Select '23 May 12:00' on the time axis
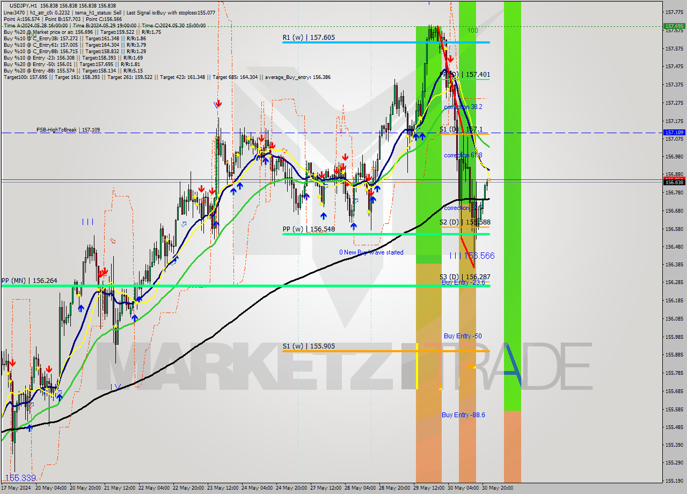 223,488
